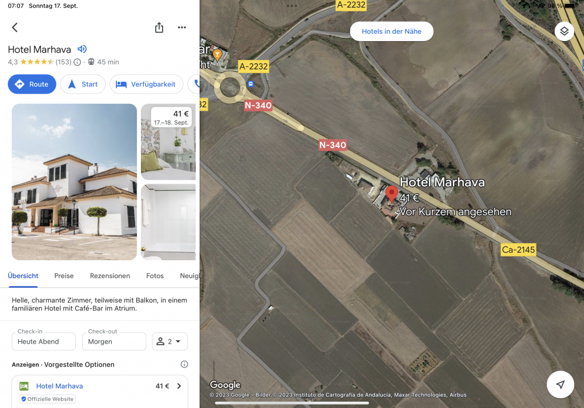Tap the Verfügbarkeit button
This screenshot has height=408, width=584.
coord(147,84)
